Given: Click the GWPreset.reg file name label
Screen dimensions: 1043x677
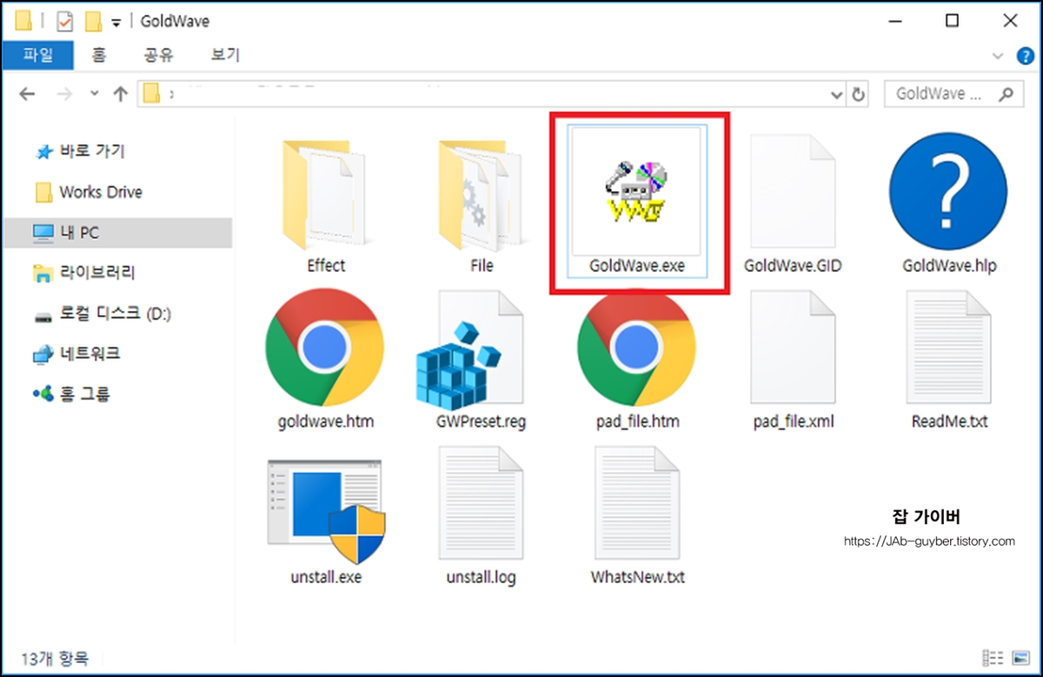Looking at the screenshot, I should coord(481,422).
